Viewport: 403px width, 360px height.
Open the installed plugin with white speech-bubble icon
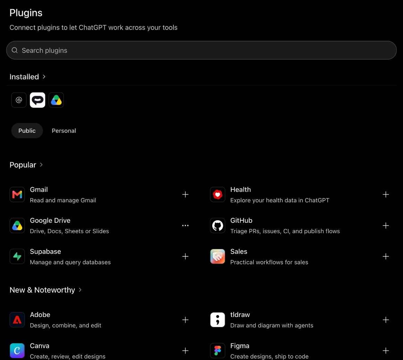(37, 100)
